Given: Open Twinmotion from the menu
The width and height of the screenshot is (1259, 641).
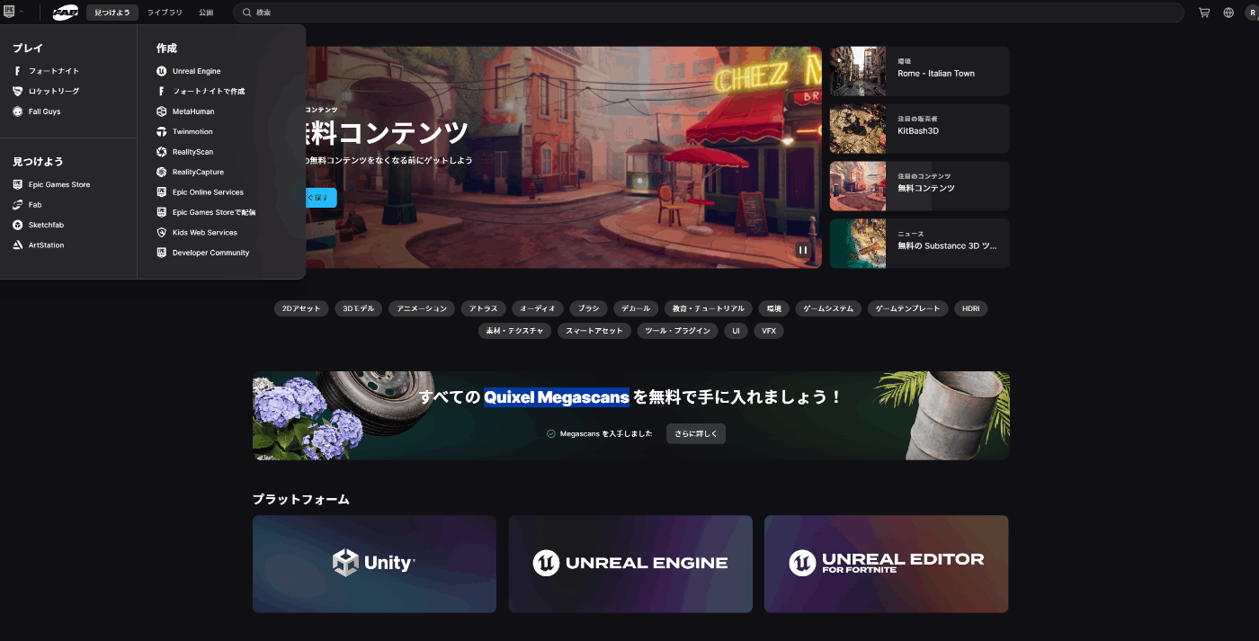Looking at the screenshot, I should (x=185, y=131).
